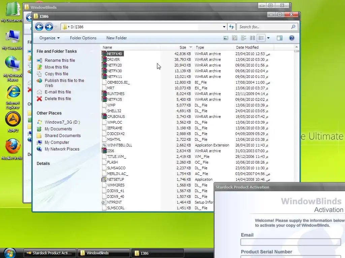Open My Documents desktop icon

[11, 11]
